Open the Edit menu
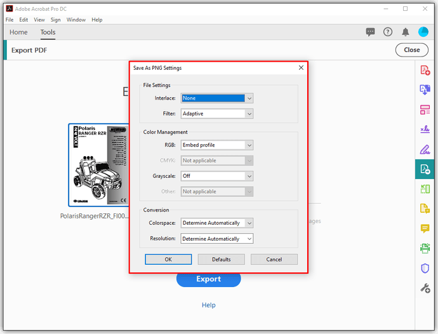438x334 pixels. (x=23, y=20)
